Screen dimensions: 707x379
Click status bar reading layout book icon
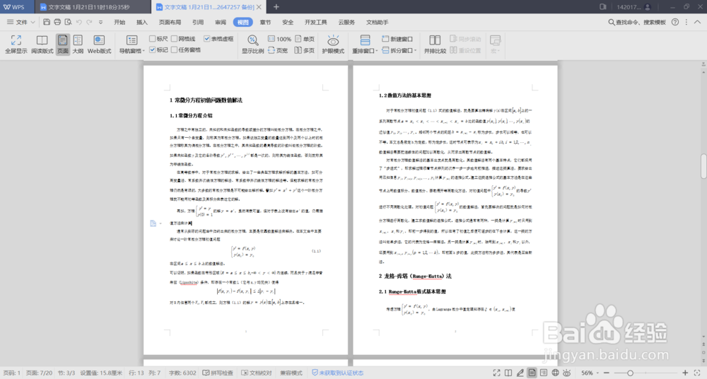pyautogui.click(x=508, y=373)
